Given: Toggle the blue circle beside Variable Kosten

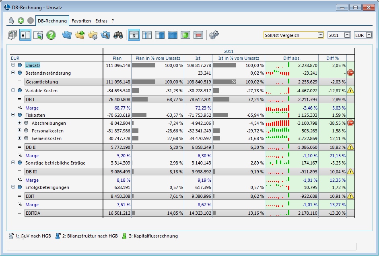Looking at the screenshot, I should (19, 91).
